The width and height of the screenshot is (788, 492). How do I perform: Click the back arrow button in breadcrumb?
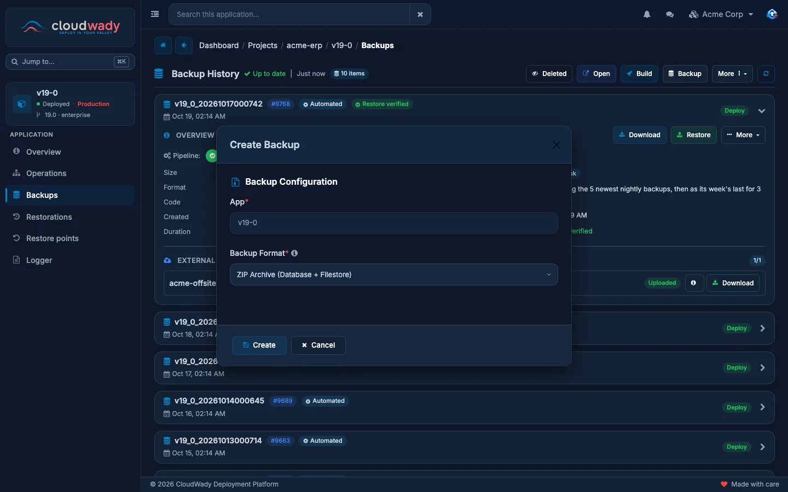click(x=184, y=45)
